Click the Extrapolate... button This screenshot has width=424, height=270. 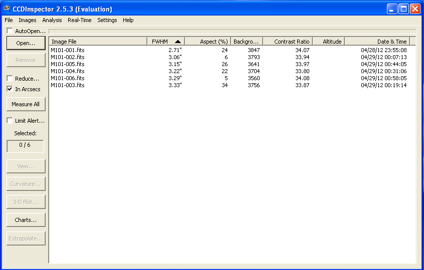[x=26, y=238]
